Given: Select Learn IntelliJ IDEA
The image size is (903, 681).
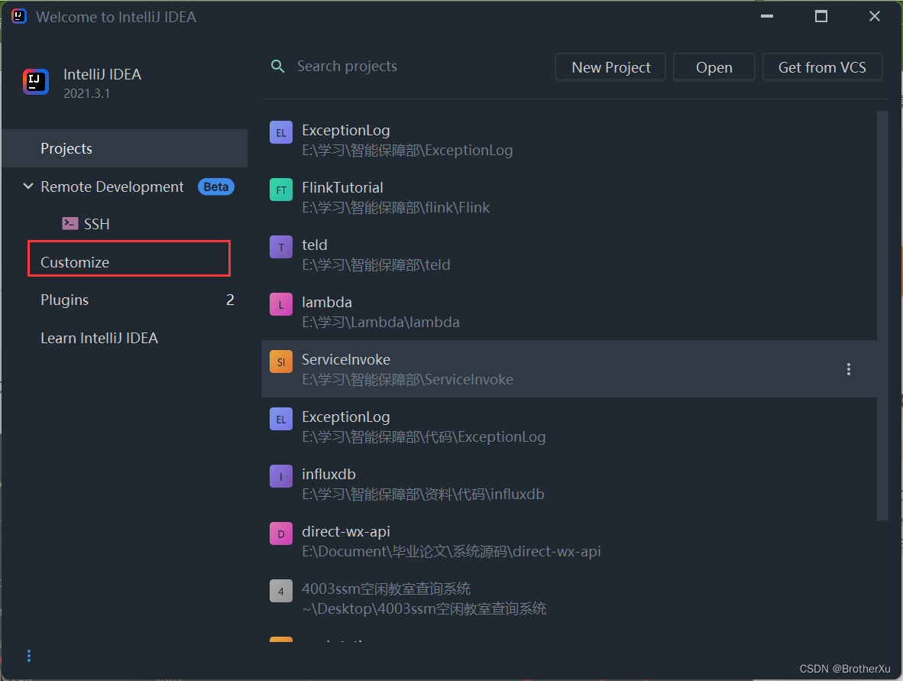Looking at the screenshot, I should pos(99,338).
